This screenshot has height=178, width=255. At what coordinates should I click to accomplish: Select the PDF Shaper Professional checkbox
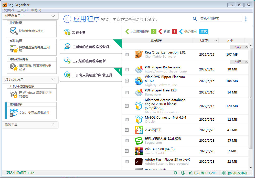pyautogui.click(x=127, y=69)
